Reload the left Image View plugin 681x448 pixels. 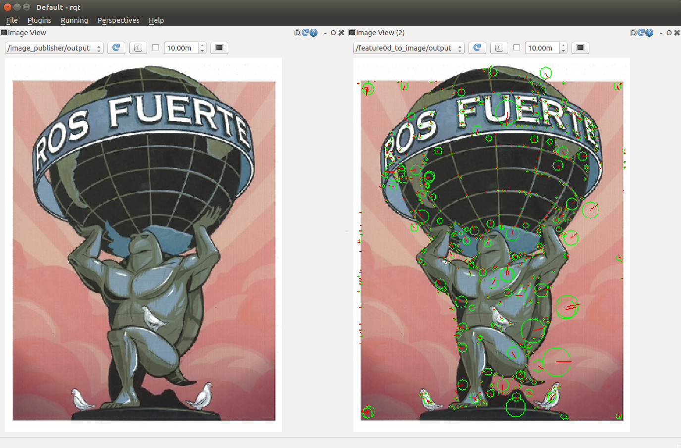click(306, 33)
